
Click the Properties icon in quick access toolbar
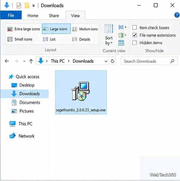click(x=19, y=6)
